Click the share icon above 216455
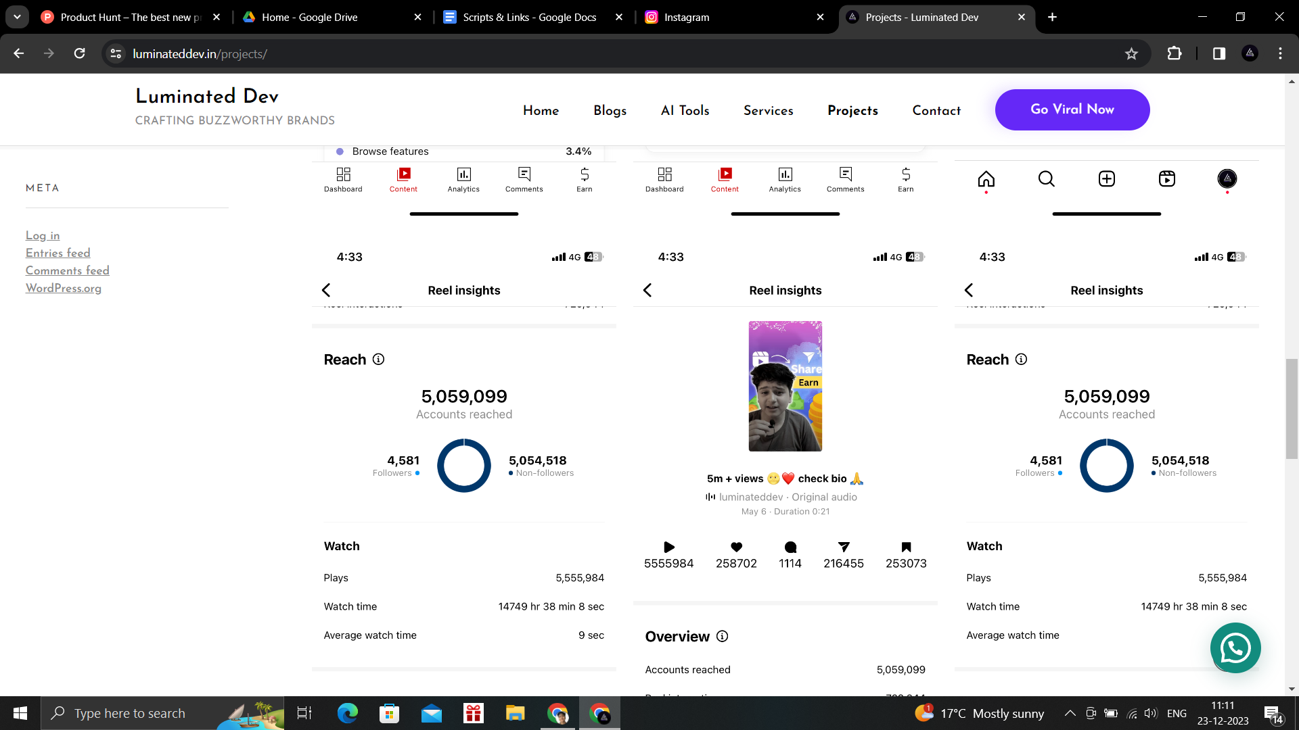Image resolution: width=1299 pixels, height=730 pixels. coord(844,547)
